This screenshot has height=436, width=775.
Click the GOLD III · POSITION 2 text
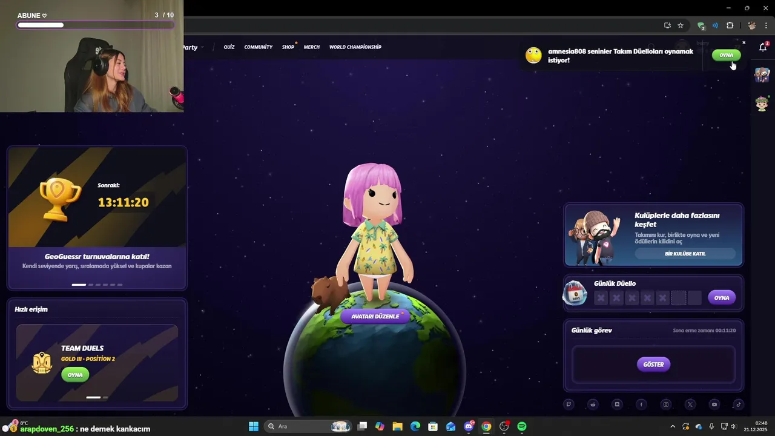(88, 358)
